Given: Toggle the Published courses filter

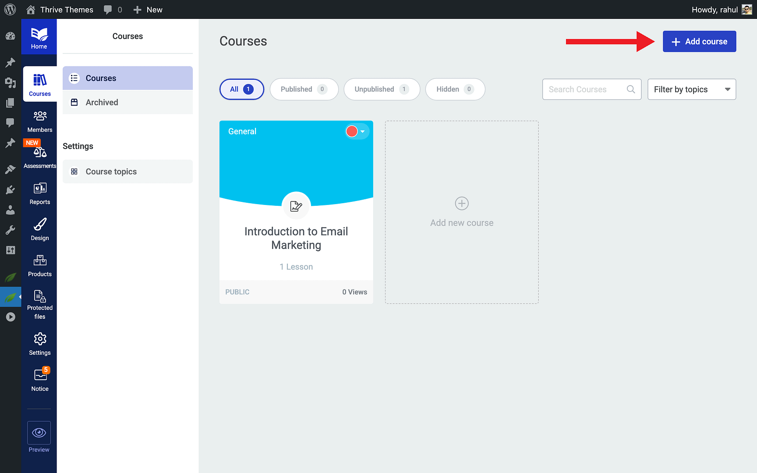Looking at the screenshot, I should pyautogui.click(x=304, y=89).
